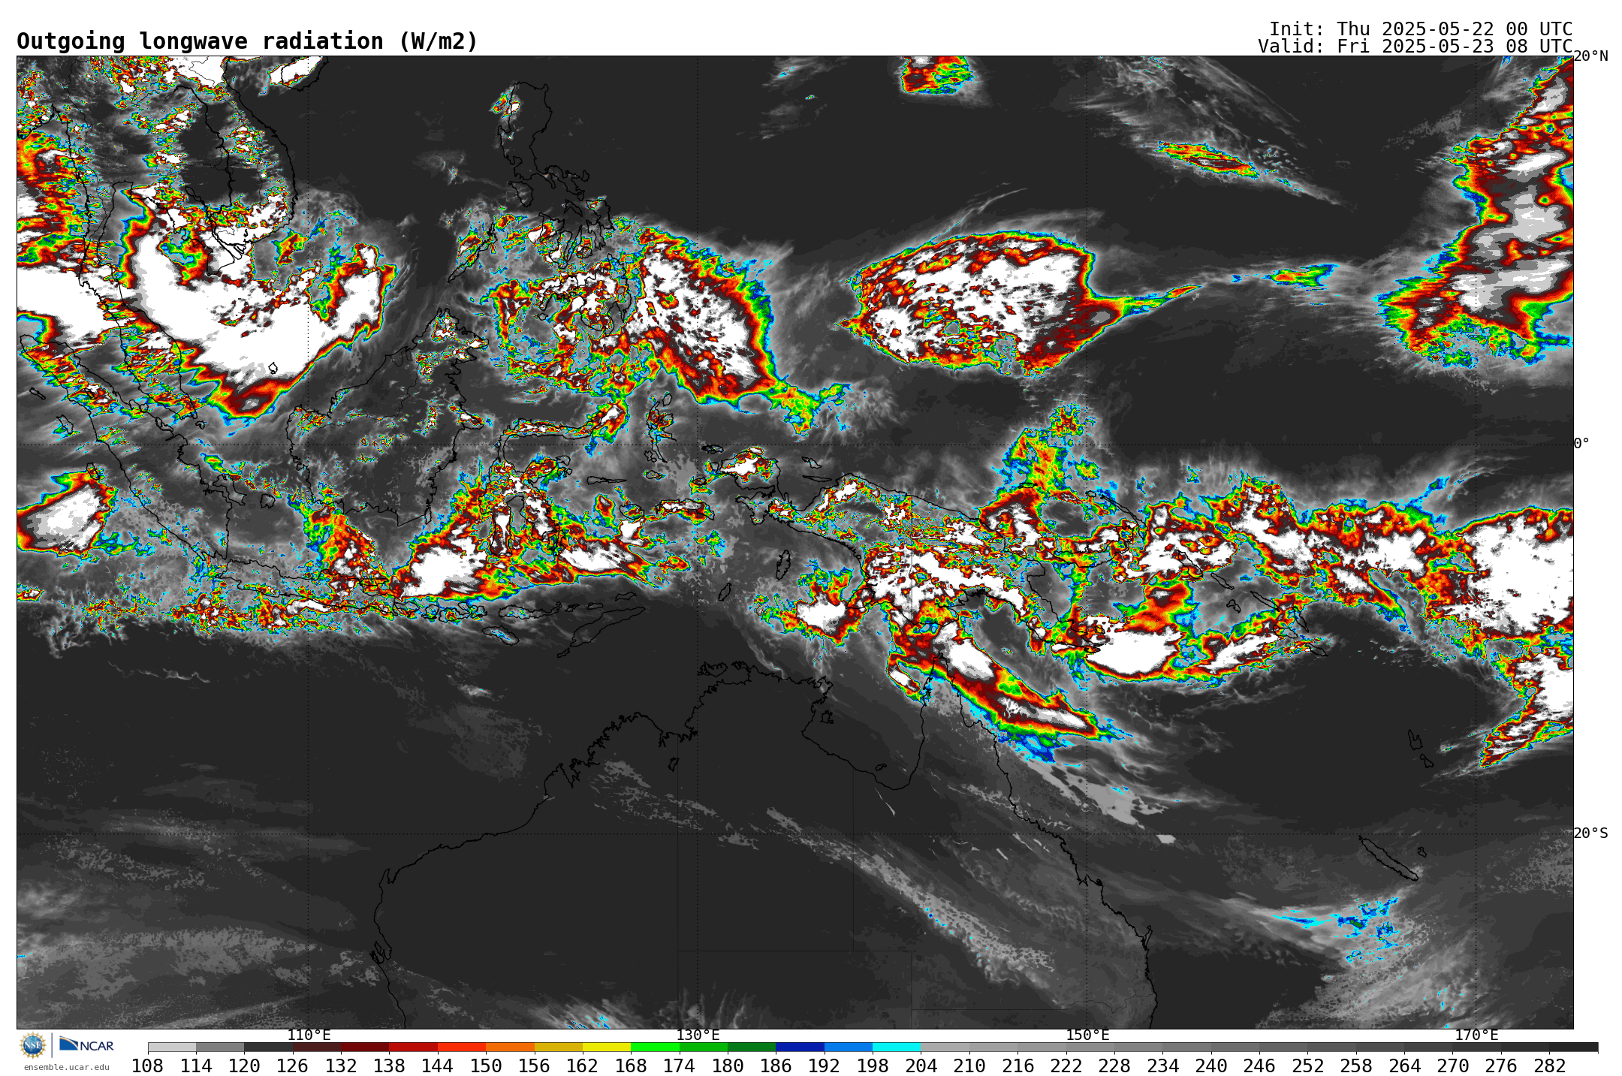Viewport: 1622px width, 1076px height.
Task: Pick the dark maroon swatch between 126 and 132
Action: coord(317,1047)
